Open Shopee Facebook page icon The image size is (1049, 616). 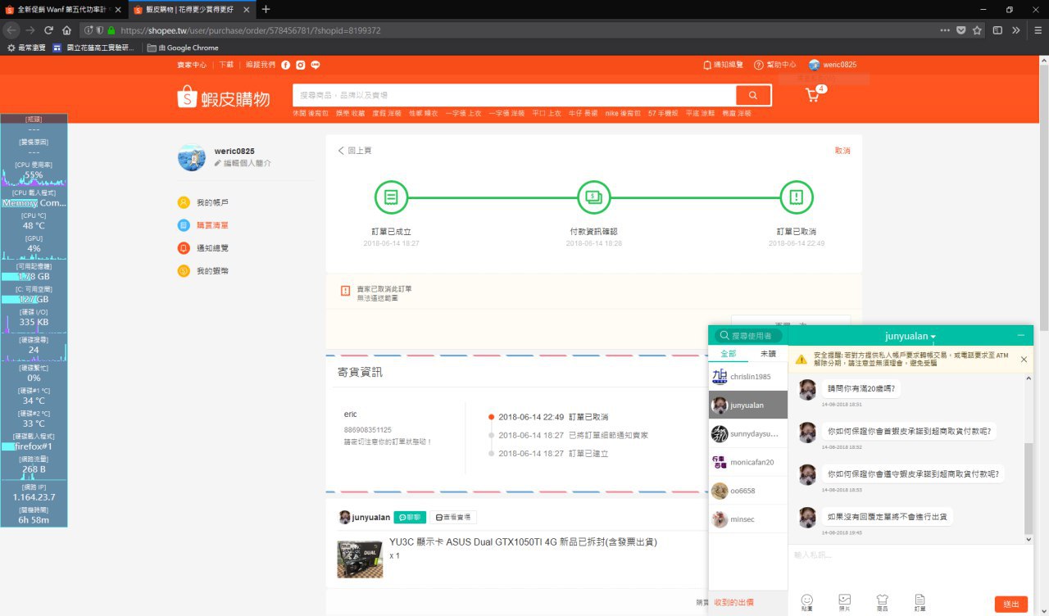286,65
